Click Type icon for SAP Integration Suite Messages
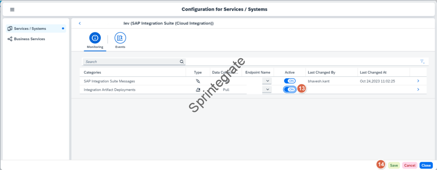The height and width of the screenshot is (170, 437). [x=198, y=81]
